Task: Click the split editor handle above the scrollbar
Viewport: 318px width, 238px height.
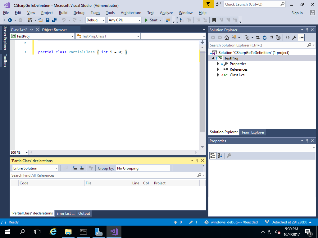Action: click(202, 42)
